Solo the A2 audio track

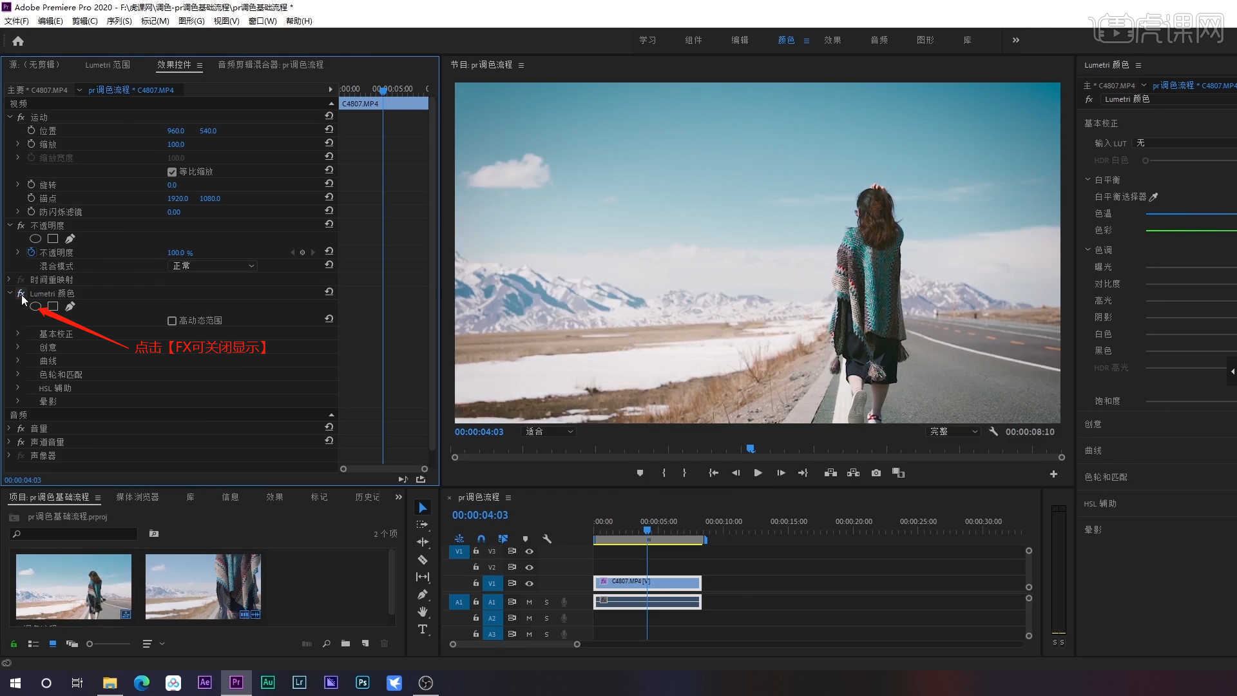[546, 618]
